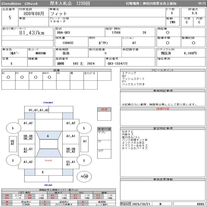
Task: Click the circle mark under NAVI
Action: coord(49,77)
